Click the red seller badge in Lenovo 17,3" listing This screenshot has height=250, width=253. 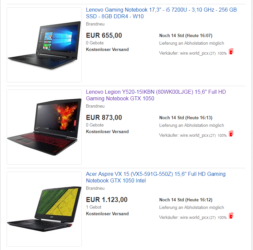[231, 51]
